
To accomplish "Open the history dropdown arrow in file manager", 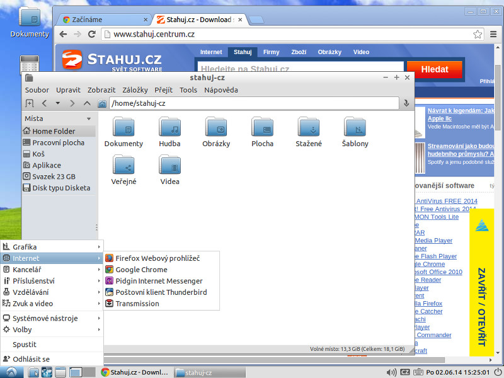I will (58, 103).
